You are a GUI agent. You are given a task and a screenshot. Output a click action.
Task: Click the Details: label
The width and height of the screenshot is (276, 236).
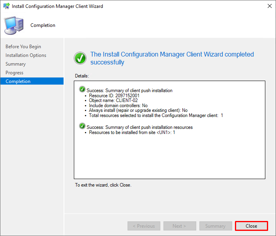pyautogui.click(x=82, y=76)
